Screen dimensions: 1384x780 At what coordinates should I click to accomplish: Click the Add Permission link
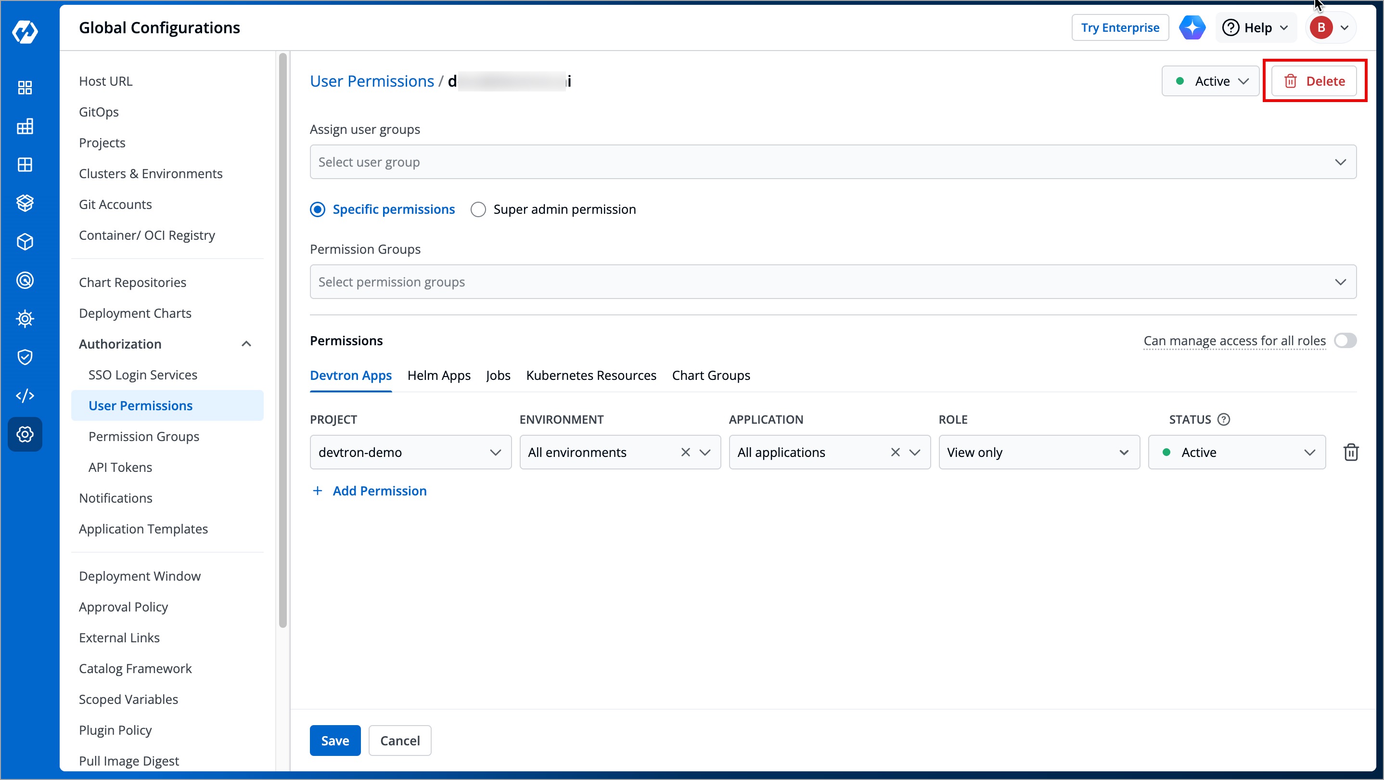[x=379, y=491]
